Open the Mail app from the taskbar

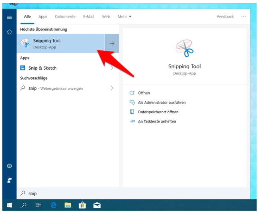click(x=97, y=205)
